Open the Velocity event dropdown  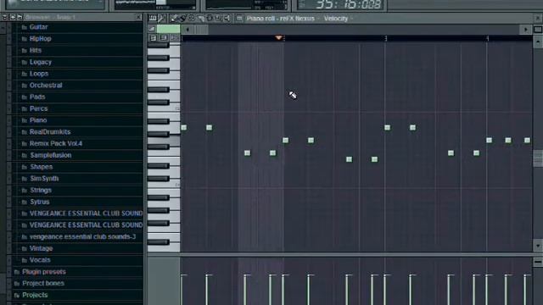click(338, 19)
